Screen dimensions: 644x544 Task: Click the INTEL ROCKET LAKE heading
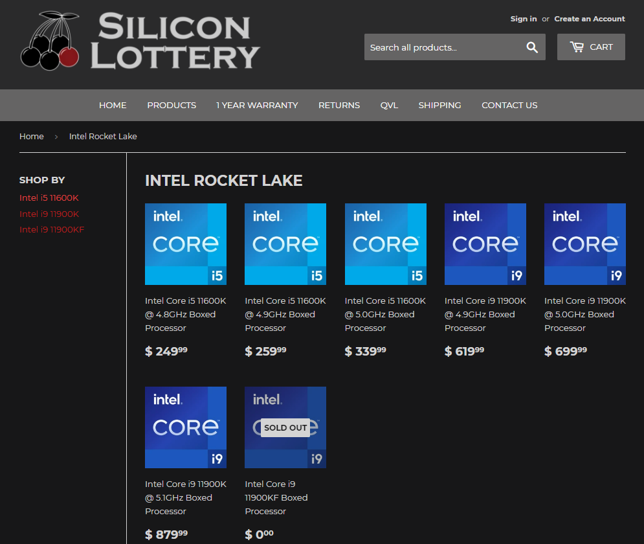click(x=224, y=181)
